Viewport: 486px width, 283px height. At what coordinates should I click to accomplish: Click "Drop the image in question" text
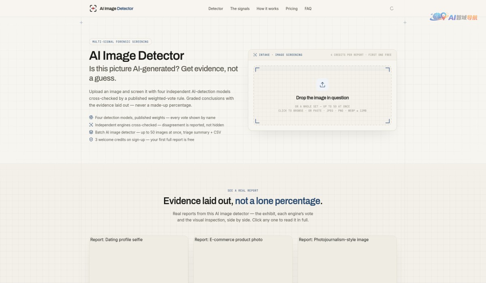[x=322, y=98]
